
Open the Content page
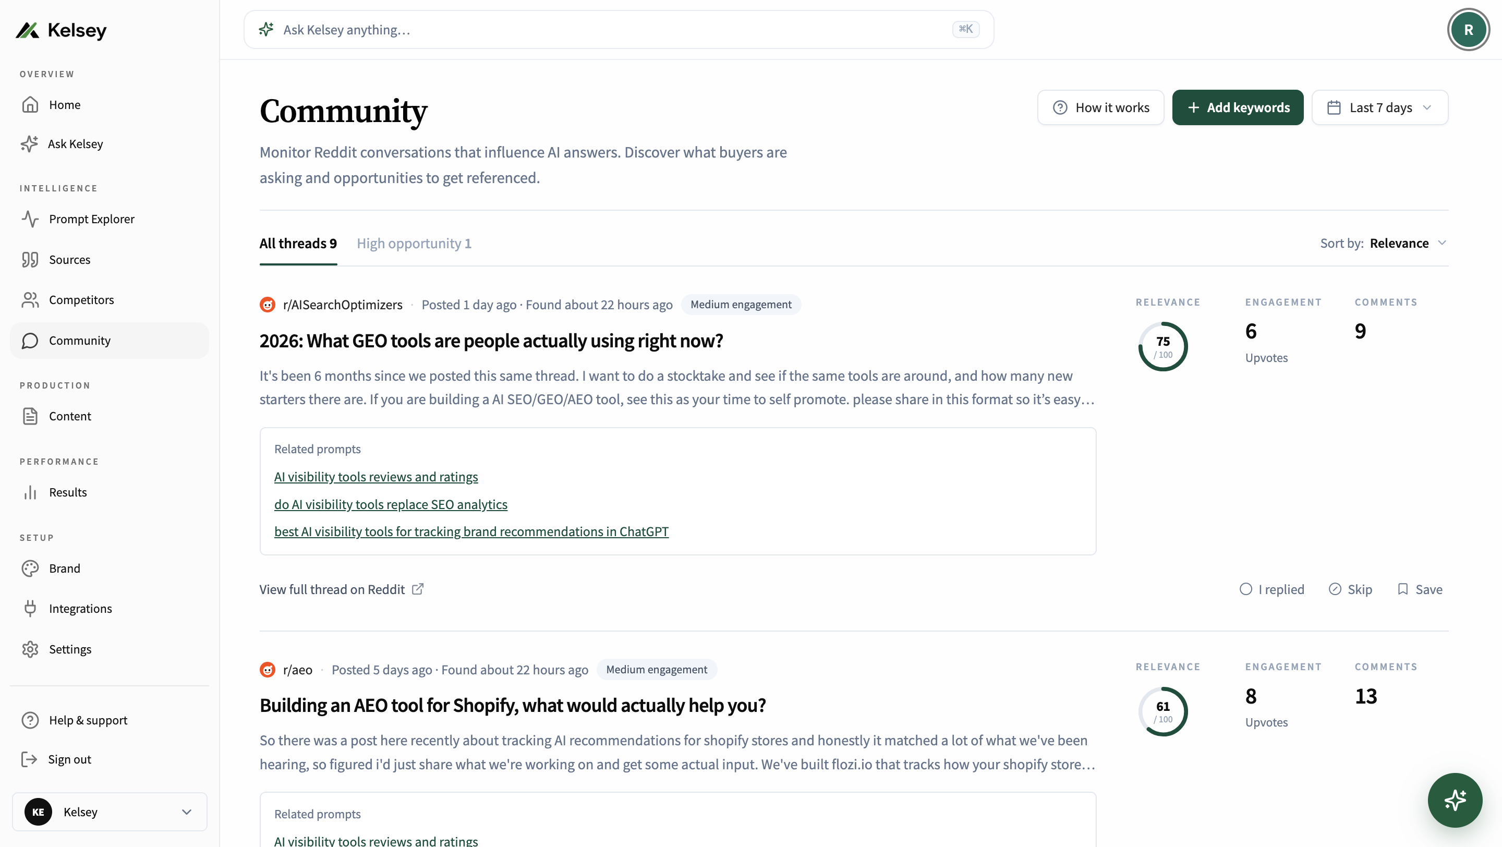[x=109, y=416]
